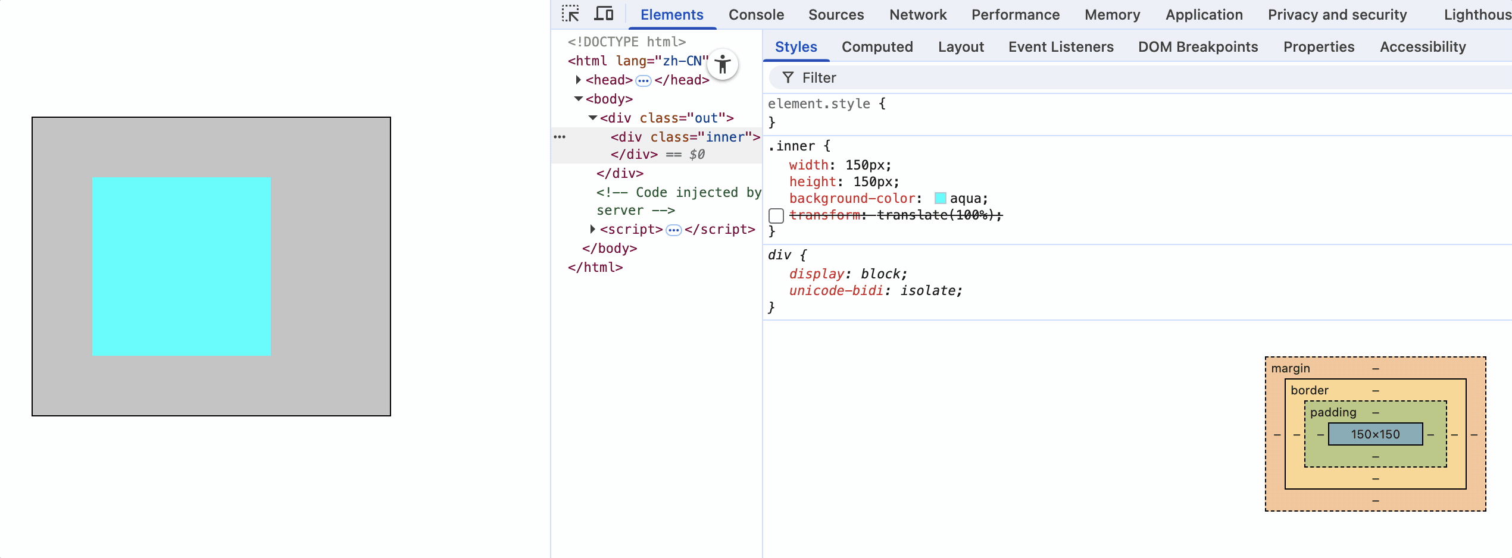
Task: Expand the script element node
Action: point(592,229)
